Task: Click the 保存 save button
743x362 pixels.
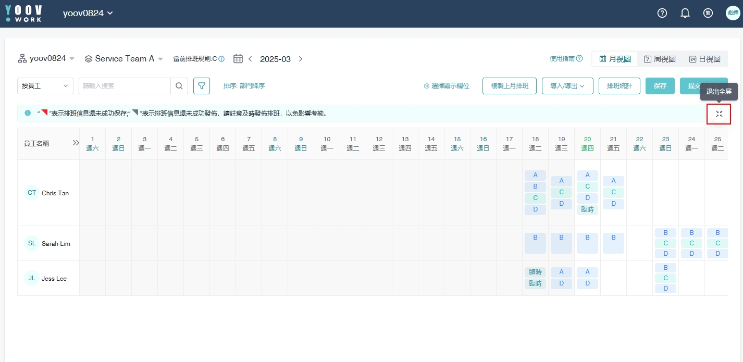Action: pyautogui.click(x=660, y=86)
